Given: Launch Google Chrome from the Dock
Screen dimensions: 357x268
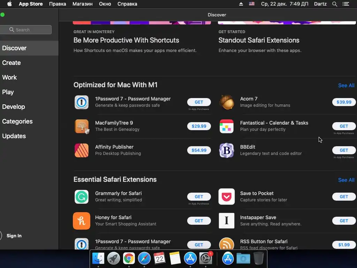Looking at the screenshot, I should [x=129, y=259].
